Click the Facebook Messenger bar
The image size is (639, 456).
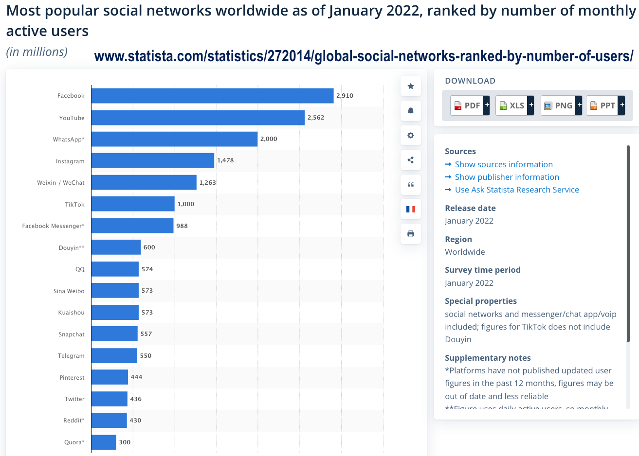(132, 226)
